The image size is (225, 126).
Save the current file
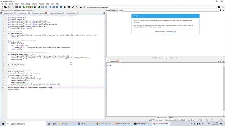tap(9, 7)
